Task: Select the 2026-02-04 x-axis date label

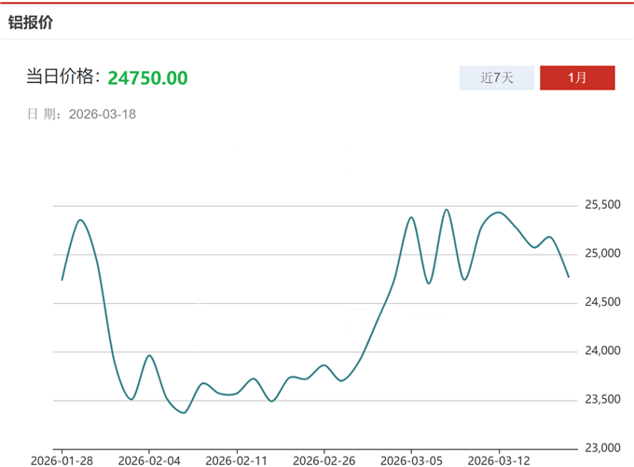Action: pyautogui.click(x=149, y=460)
